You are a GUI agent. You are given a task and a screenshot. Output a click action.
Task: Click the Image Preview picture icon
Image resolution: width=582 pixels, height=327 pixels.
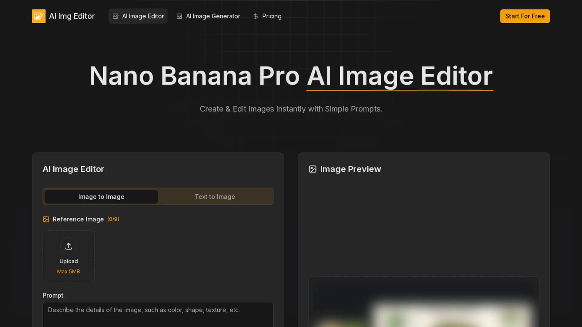click(313, 169)
